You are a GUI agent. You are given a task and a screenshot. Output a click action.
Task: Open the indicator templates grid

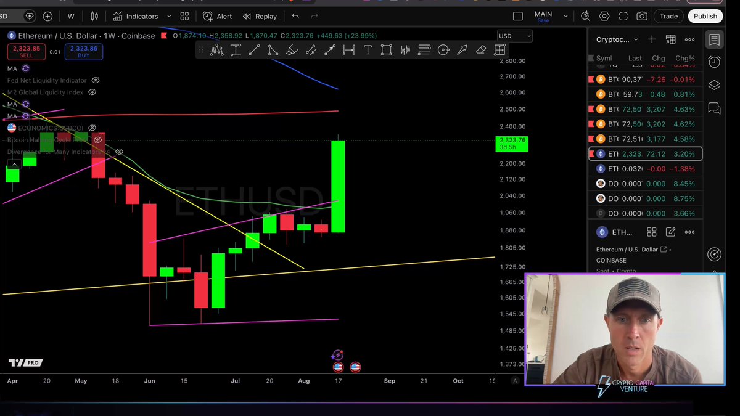tap(184, 17)
